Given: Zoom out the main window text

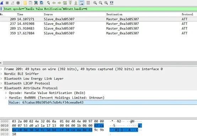Looking at the screenshot, I should 101,3.
